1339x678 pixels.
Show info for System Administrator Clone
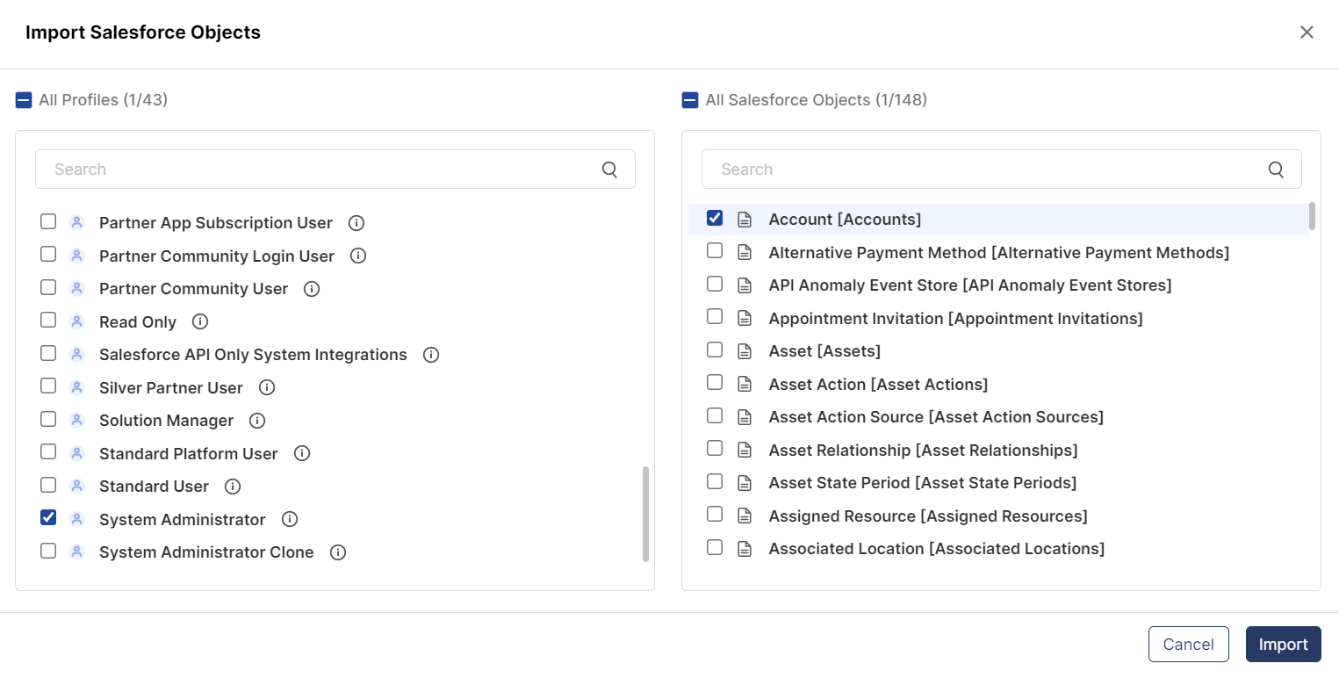coord(338,552)
